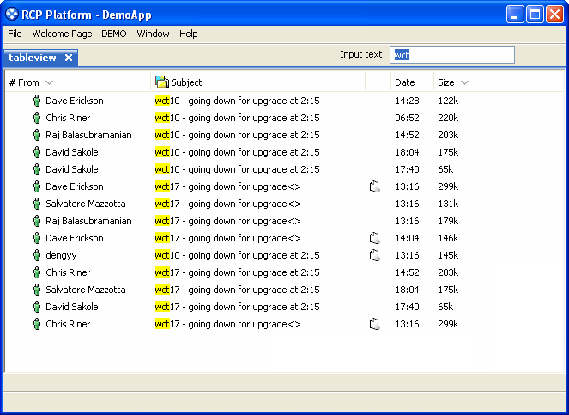The height and width of the screenshot is (415, 569).
Task: Open the File menu
Action: 15,34
